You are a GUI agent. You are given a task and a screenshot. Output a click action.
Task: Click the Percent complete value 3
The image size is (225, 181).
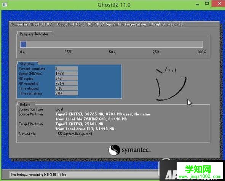click(67, 68)
